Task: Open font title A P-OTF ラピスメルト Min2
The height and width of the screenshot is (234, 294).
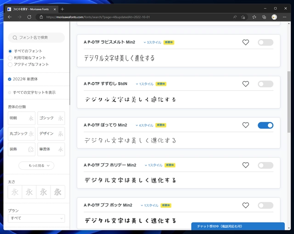Action: point(109,42)
